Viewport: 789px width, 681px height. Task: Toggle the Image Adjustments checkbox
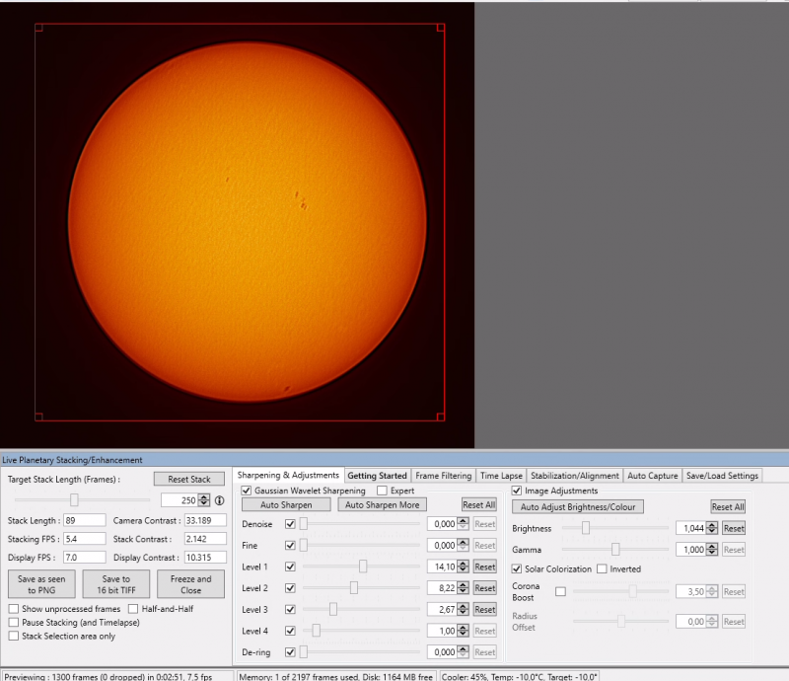tap(517, 491)
